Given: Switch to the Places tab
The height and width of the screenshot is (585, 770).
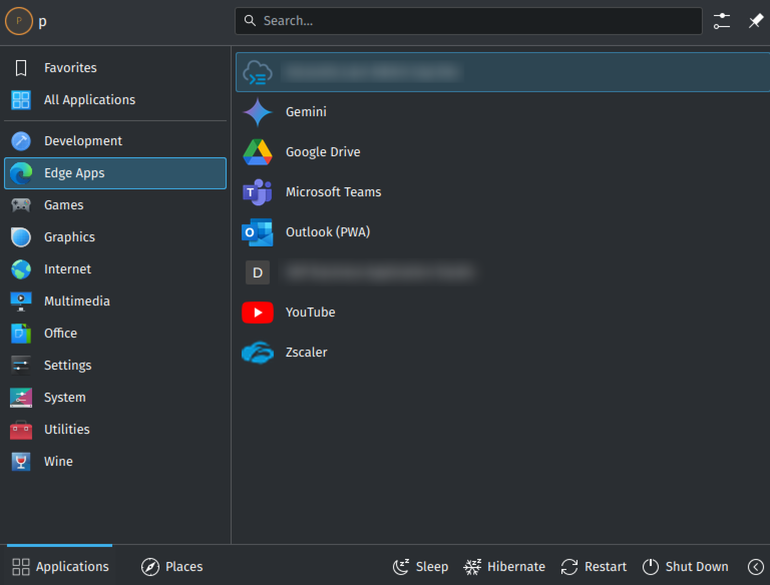Looking at the screenshot, I should coord(172,566).
